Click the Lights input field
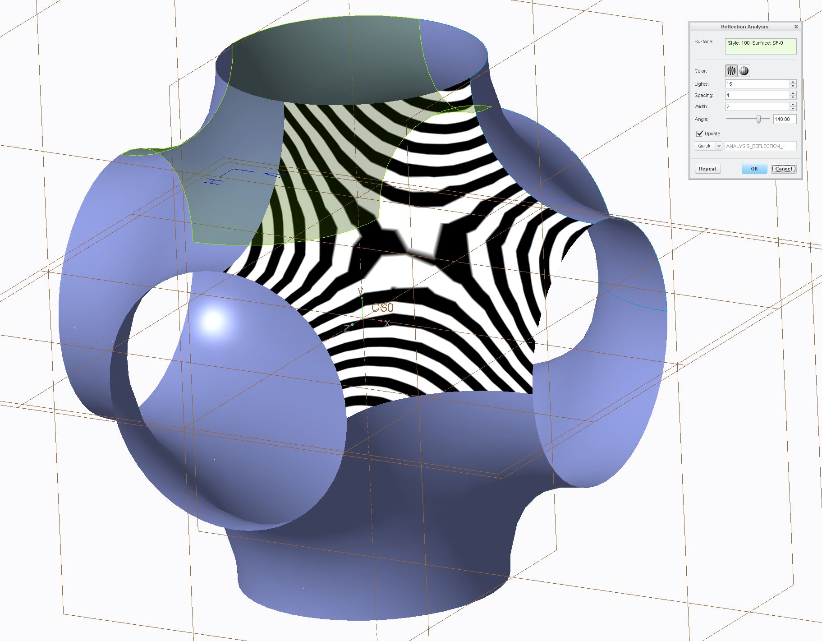This screenshot has height=641, width=822. pos(757,84)
